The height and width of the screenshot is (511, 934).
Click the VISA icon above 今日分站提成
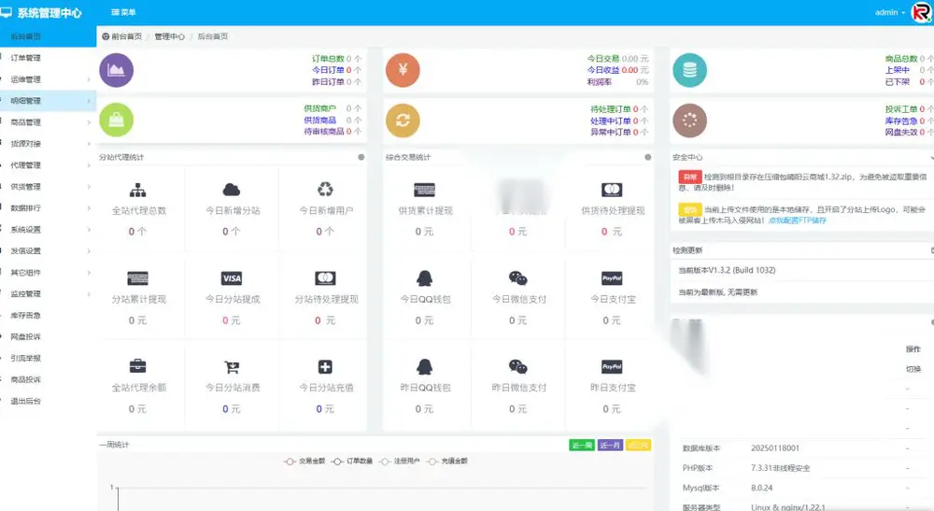(232, 278)
